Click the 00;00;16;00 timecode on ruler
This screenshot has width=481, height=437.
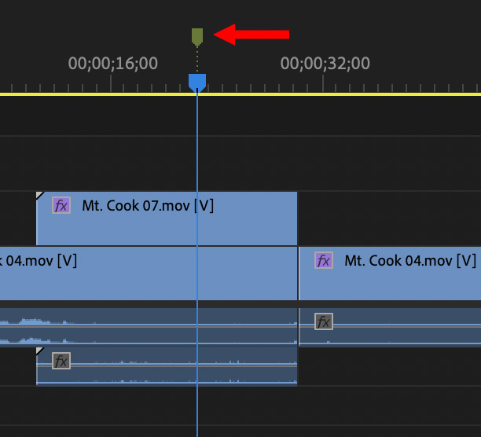(x=113, y=63)
